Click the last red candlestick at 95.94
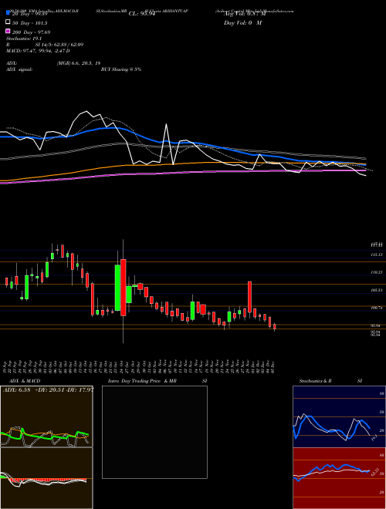386x509 pixels. [x=275, y=327]
